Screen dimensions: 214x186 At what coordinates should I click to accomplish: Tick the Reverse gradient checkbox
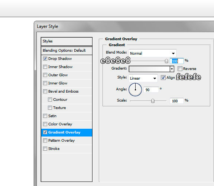pos(180,68)
